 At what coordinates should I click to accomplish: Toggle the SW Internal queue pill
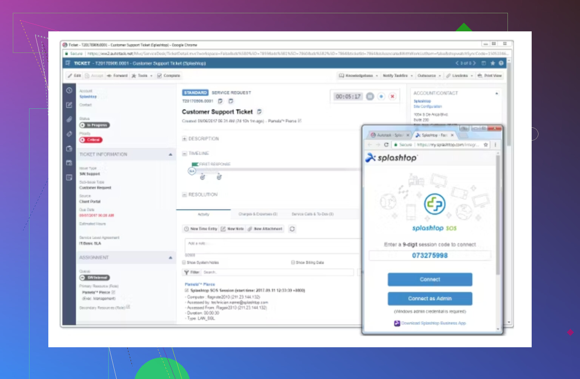[x=94, y=278]
